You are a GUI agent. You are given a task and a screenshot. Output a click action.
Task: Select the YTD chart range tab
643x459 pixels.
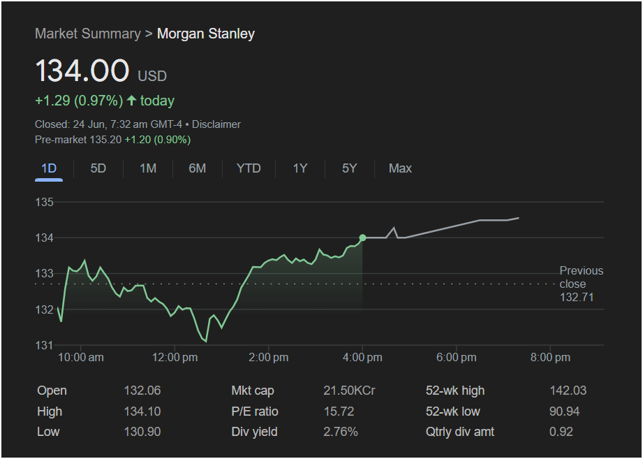(x=249, y=168)
